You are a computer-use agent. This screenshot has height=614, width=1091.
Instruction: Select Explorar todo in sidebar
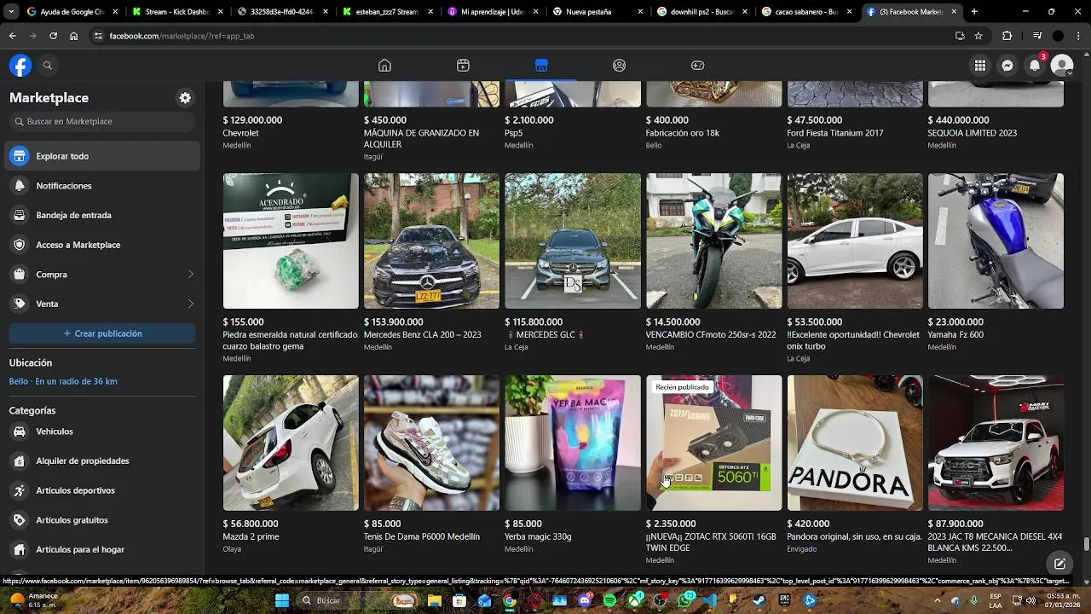coord(103,156)
